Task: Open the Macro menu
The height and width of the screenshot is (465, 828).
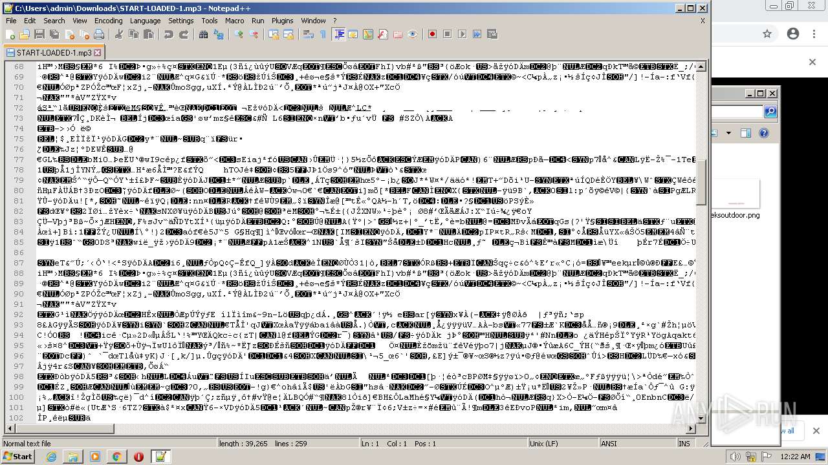Action: click(x=234, y=21)
